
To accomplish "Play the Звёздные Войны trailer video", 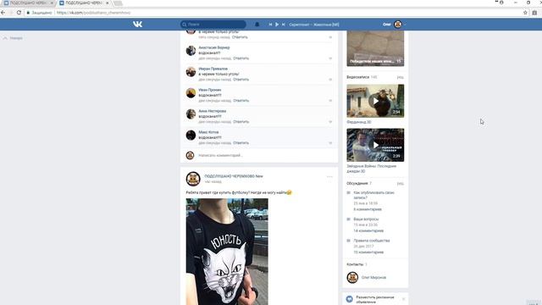I will (x=375, y=145).
